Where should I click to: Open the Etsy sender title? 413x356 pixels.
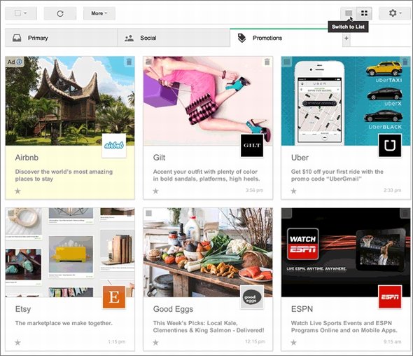pos(23,309)
